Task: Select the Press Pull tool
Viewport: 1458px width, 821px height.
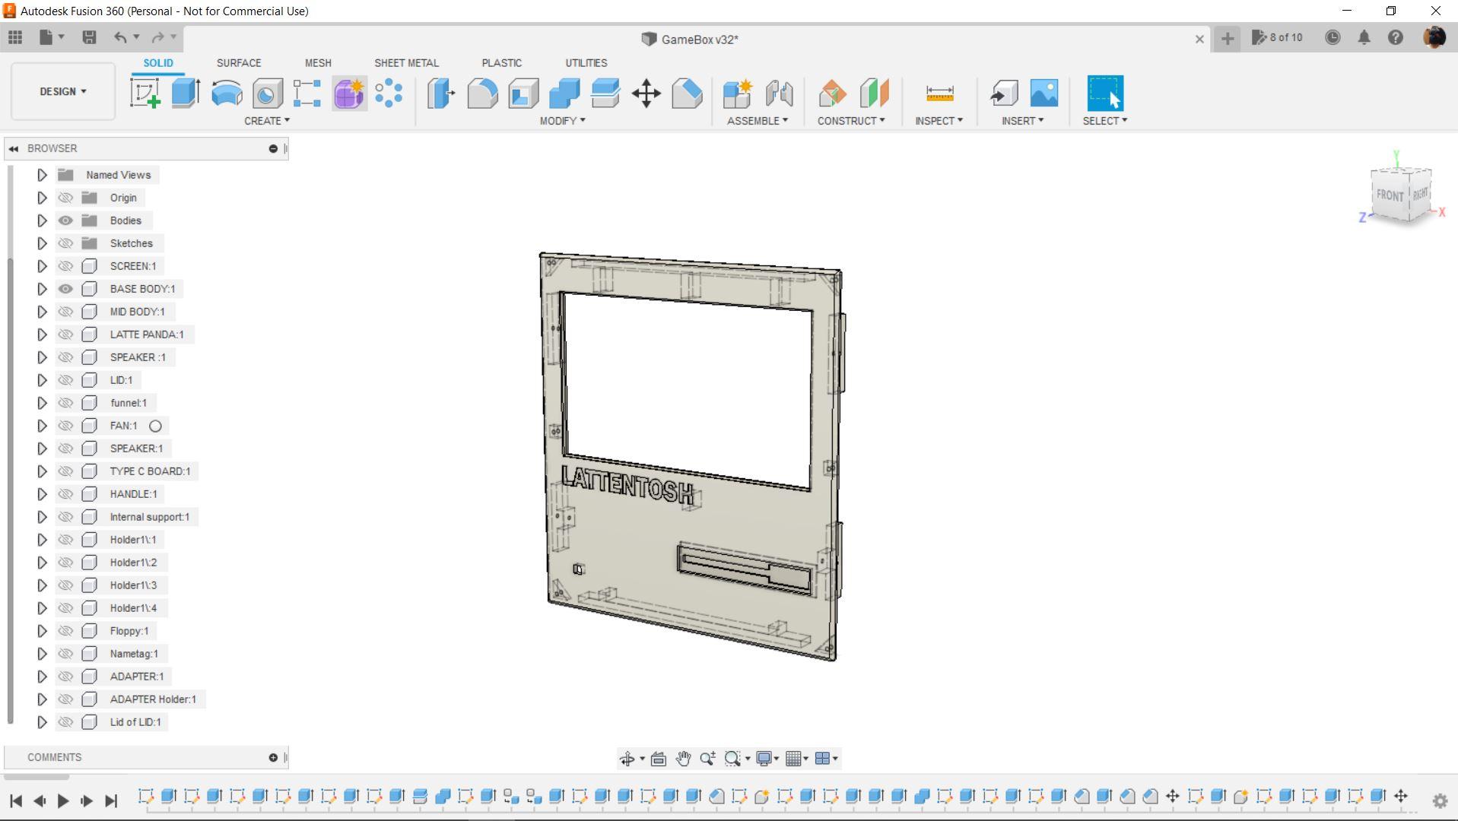Action: 441,94
